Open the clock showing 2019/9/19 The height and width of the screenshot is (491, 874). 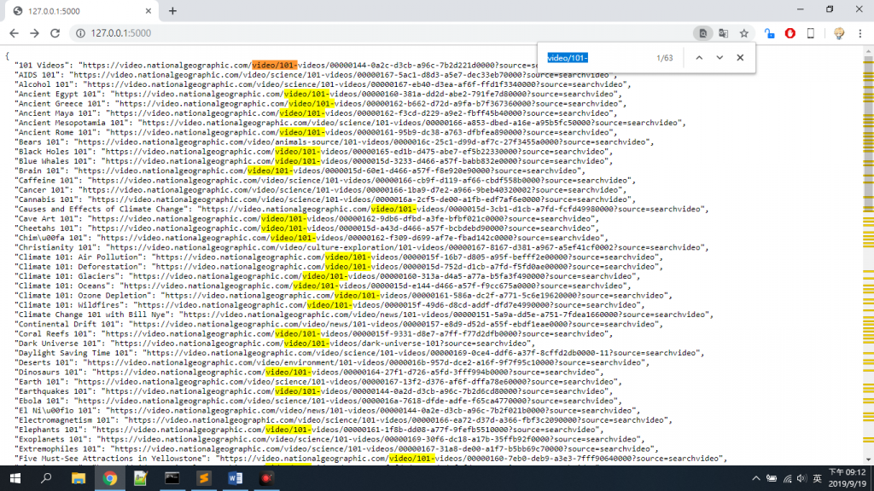(x=848, y=478)
